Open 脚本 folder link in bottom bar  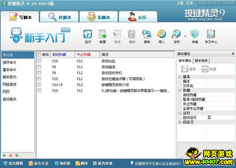coord(82,163)
